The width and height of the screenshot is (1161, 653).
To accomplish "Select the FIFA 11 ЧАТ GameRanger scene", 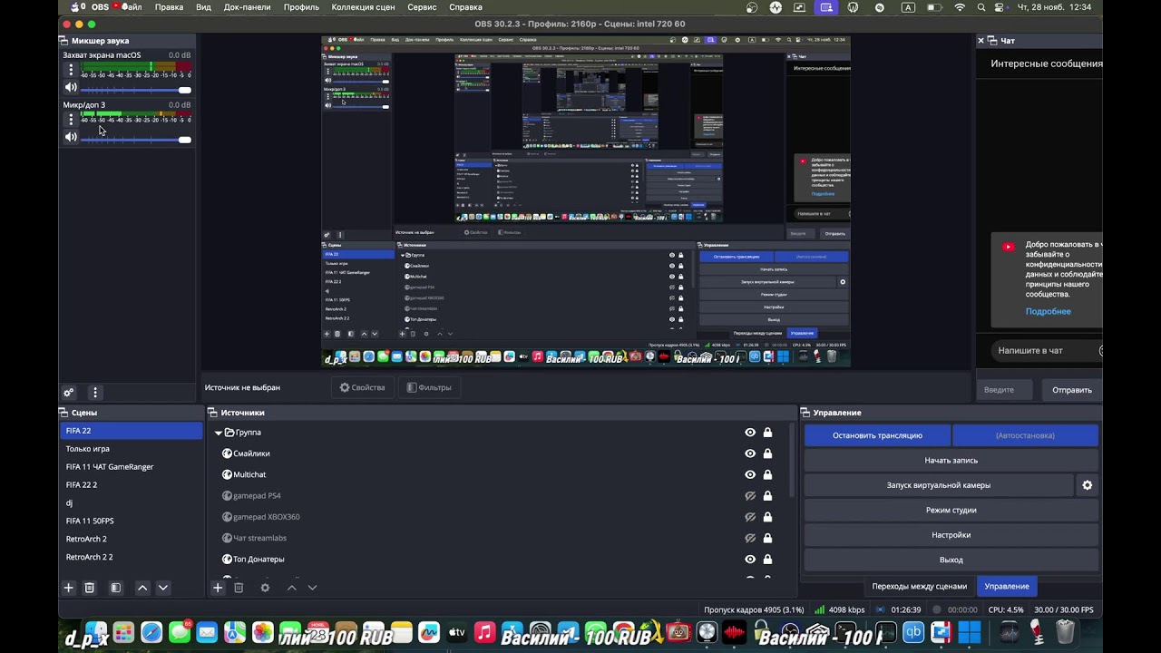I will tap(132, 467).
